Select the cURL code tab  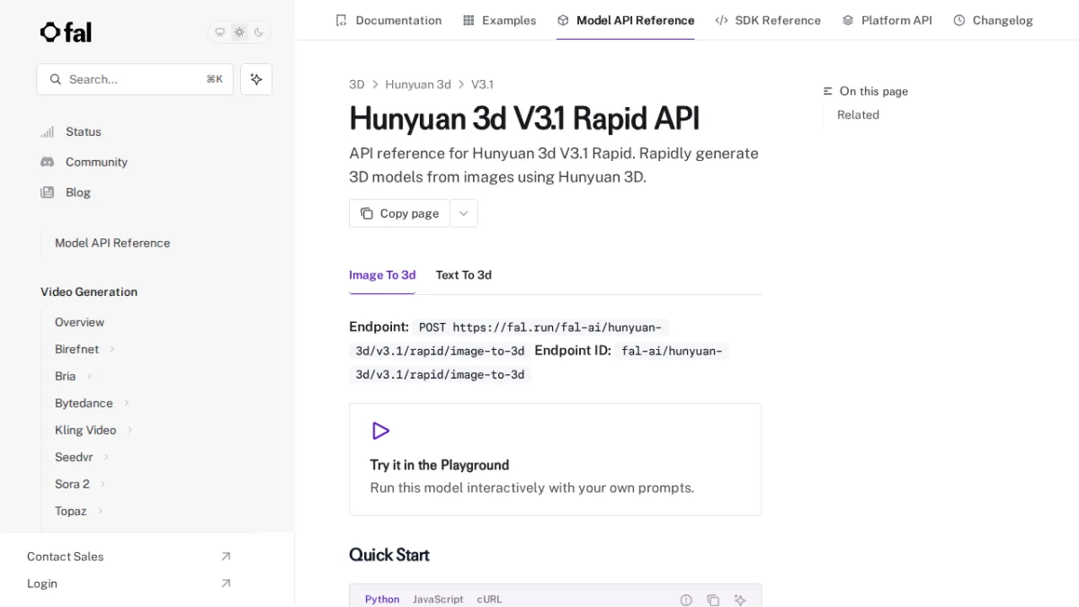pyautogui.click(x=489, y=599)
